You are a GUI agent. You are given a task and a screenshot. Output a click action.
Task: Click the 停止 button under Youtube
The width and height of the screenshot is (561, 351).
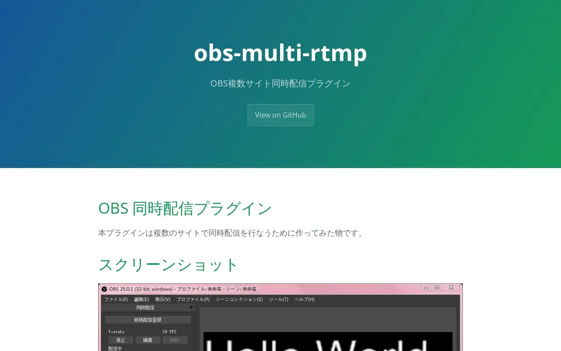pyautogui.click(x=121, y=340)
